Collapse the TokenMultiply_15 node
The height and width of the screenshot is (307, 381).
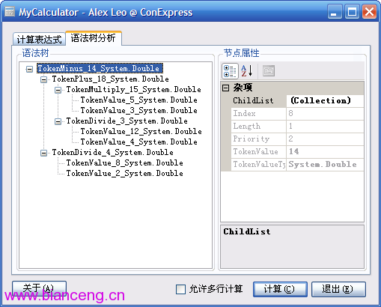coord(58,90)
